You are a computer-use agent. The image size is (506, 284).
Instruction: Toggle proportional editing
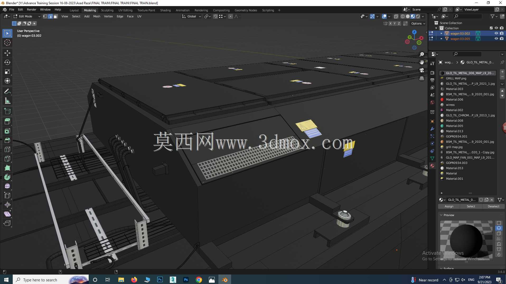231,16
